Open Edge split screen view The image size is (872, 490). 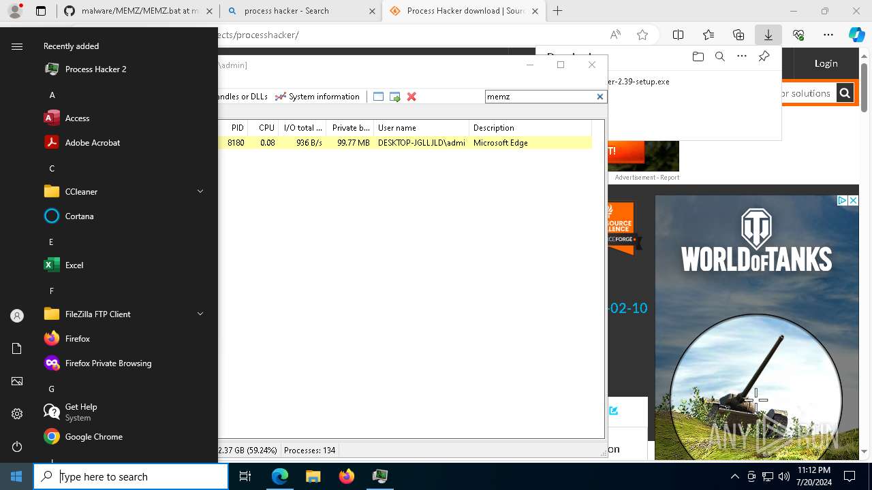click(678, 35)
